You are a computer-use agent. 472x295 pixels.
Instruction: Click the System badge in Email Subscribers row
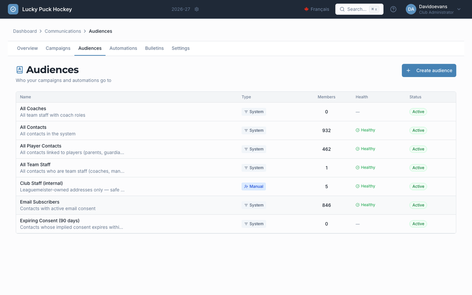(x=254, y=205)
